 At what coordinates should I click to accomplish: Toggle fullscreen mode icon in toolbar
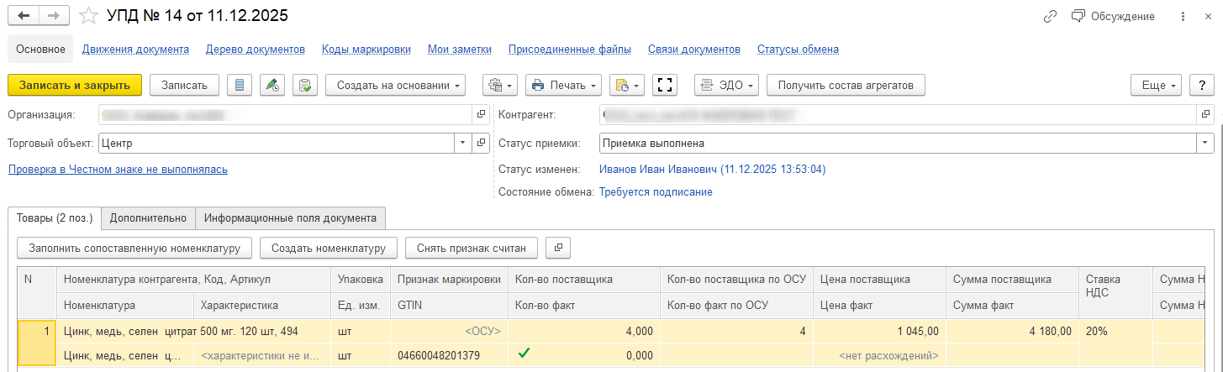665,85
